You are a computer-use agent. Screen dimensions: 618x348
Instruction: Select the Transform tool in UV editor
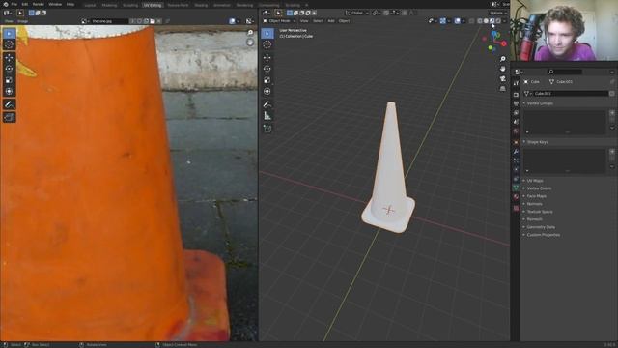click(x=9, y=92)
